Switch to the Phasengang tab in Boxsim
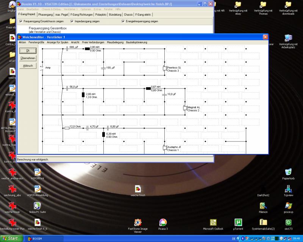This screenshot has height=242, width=303. [45, 15]
